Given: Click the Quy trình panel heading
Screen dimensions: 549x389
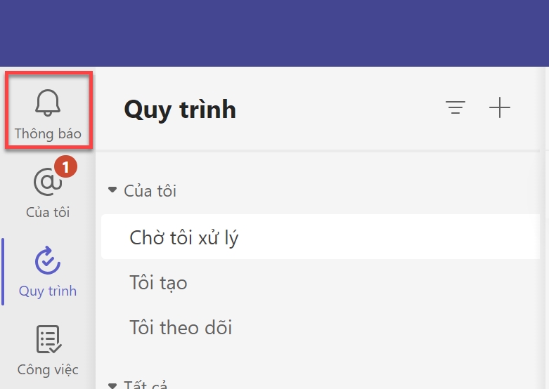Looking at the screenshot, I should [x=180, y=110].
